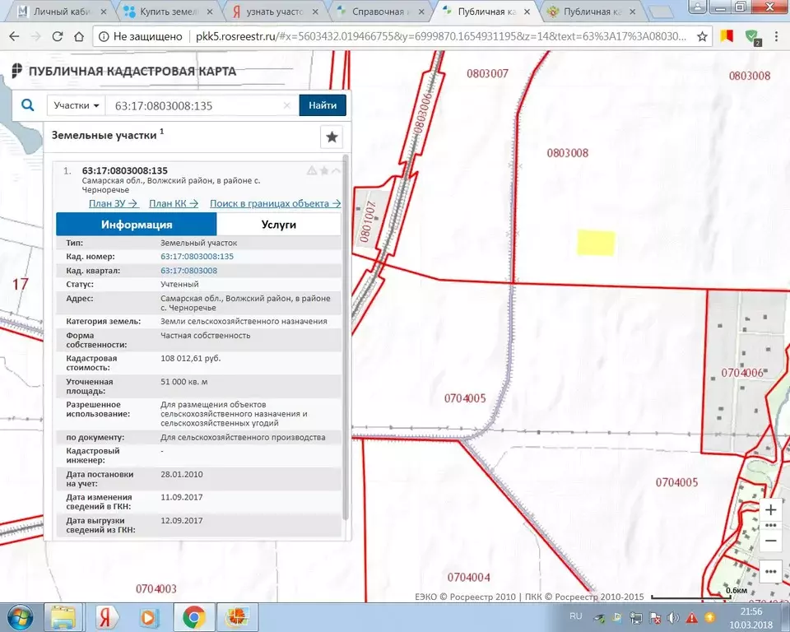This screenshot has width=790, height=632.
Task: Open Yandex browser from the taskbar
Action: click(x=106, y=616)
